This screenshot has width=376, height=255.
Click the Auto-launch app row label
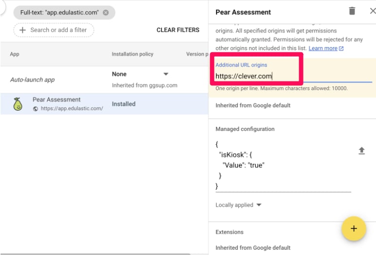coord(33,80)
